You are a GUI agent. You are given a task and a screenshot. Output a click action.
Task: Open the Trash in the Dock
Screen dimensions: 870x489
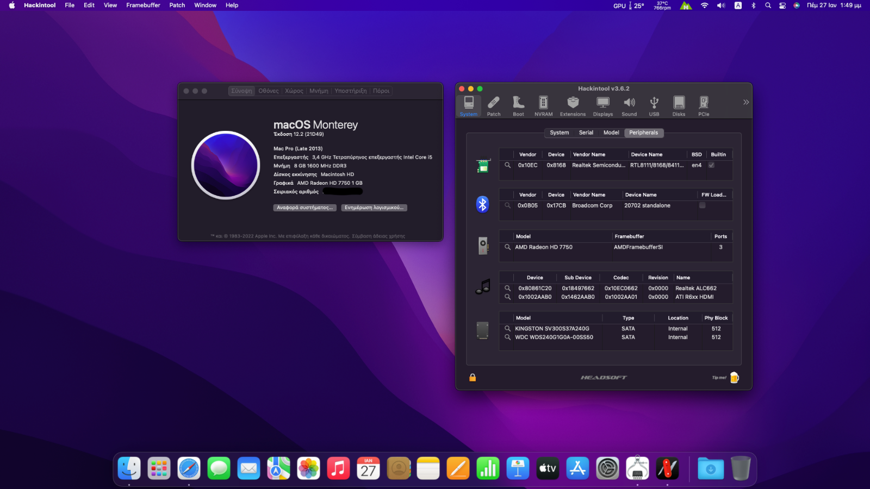point(741,468)
